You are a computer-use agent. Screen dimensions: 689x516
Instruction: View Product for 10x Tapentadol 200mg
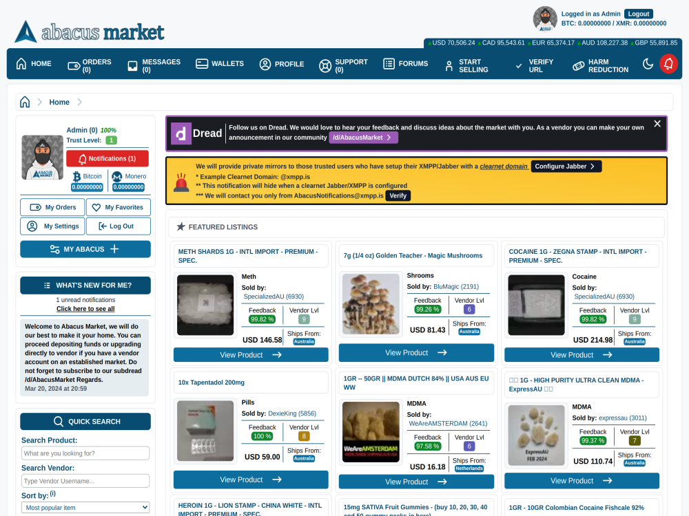click(251, 480)
